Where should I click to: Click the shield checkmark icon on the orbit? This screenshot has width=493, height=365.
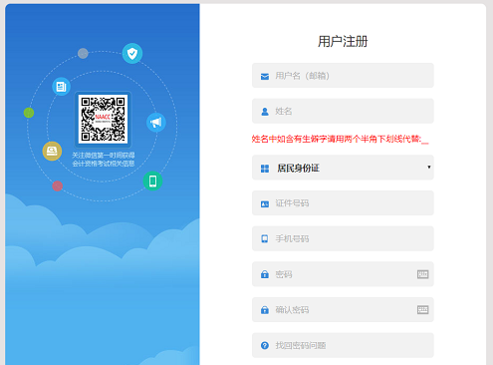pos(132,53)
